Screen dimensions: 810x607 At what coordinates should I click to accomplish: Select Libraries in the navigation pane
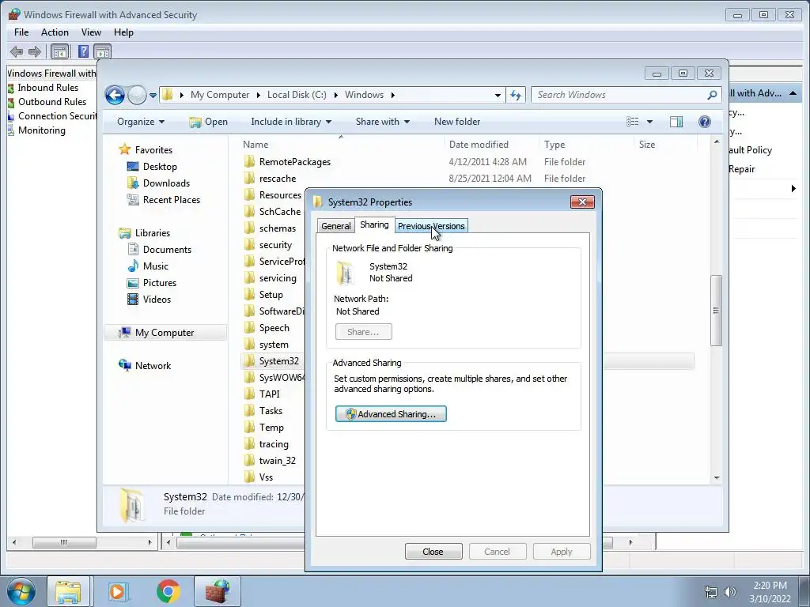click(x=153, y=233)
